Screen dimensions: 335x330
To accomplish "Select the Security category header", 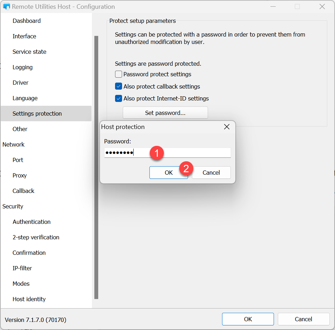I will 13,206.
